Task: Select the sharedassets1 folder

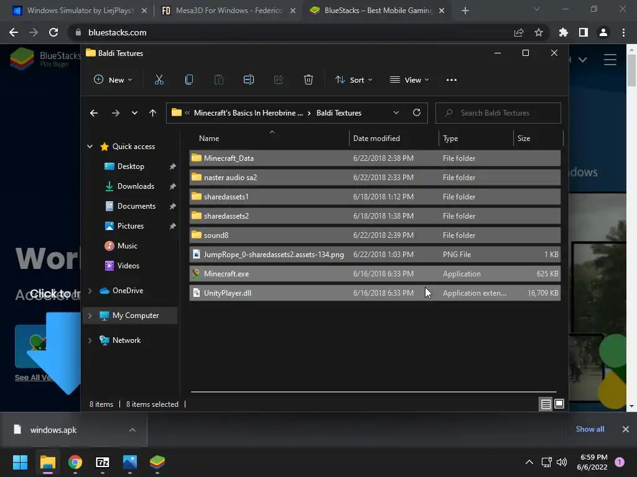Action: (x=375, y=197)
